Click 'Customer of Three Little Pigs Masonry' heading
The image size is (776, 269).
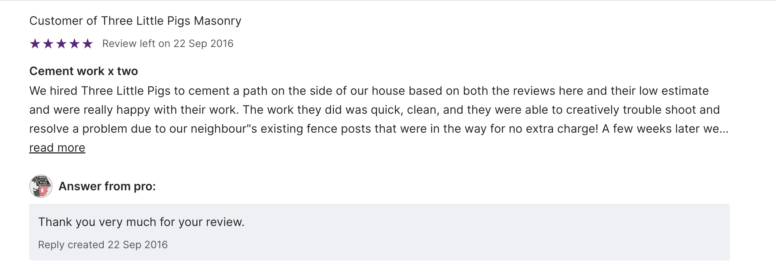point(135,21)
